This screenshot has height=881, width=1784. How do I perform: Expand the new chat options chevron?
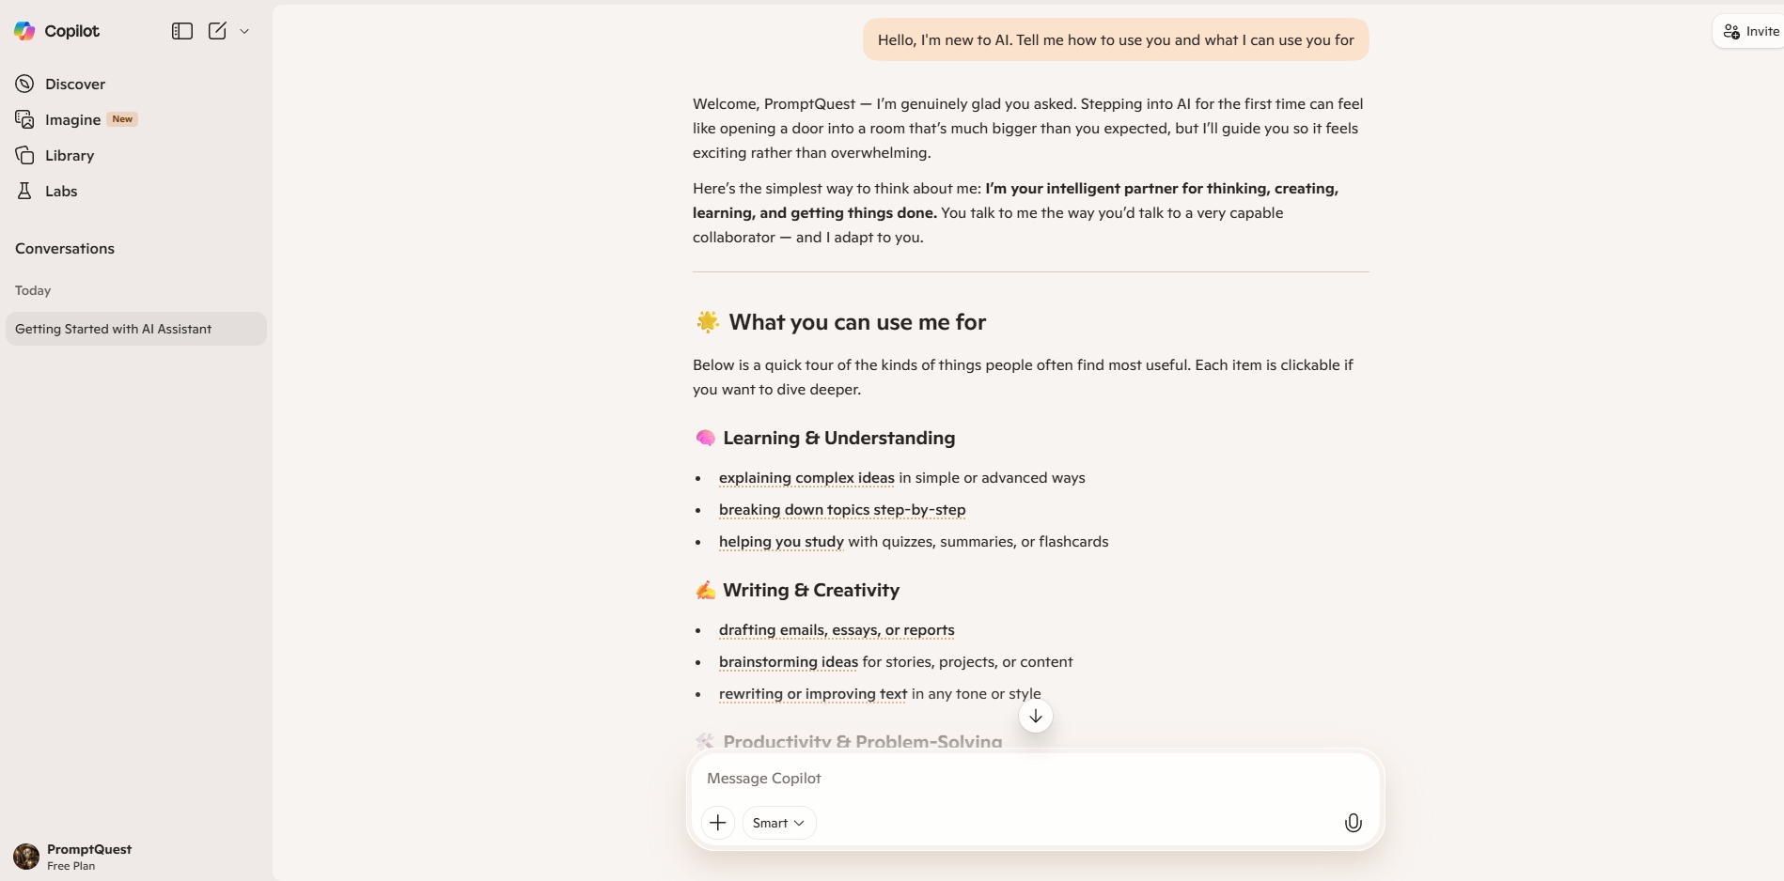coord(244,31)
